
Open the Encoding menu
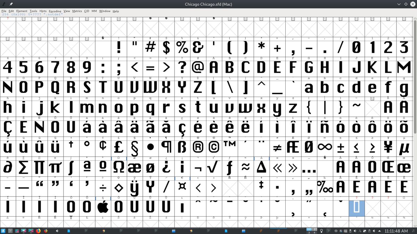(55, 11)
